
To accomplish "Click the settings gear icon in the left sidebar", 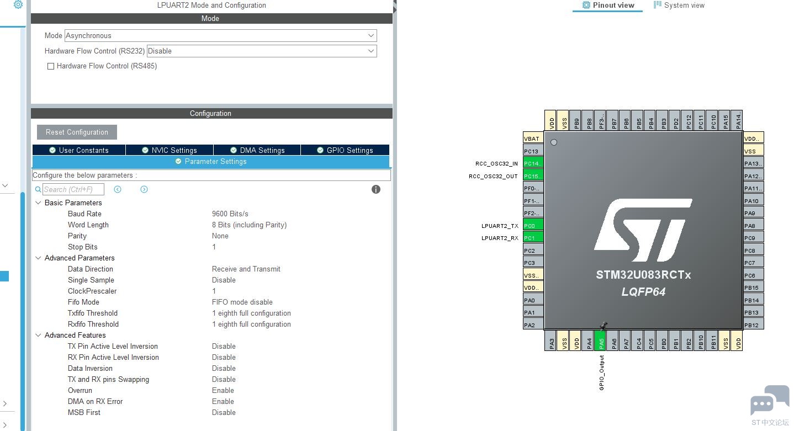I will tap(18, 4).
